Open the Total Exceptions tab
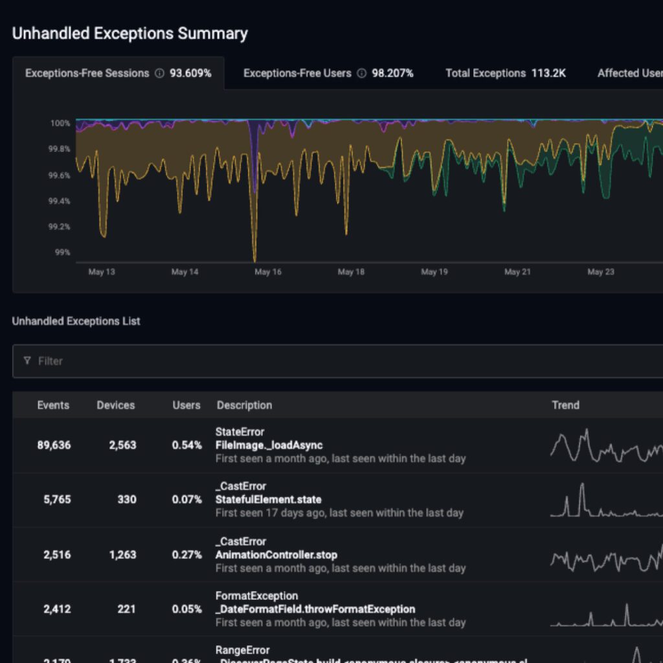 pyautogui.click(x=505, y=73)
